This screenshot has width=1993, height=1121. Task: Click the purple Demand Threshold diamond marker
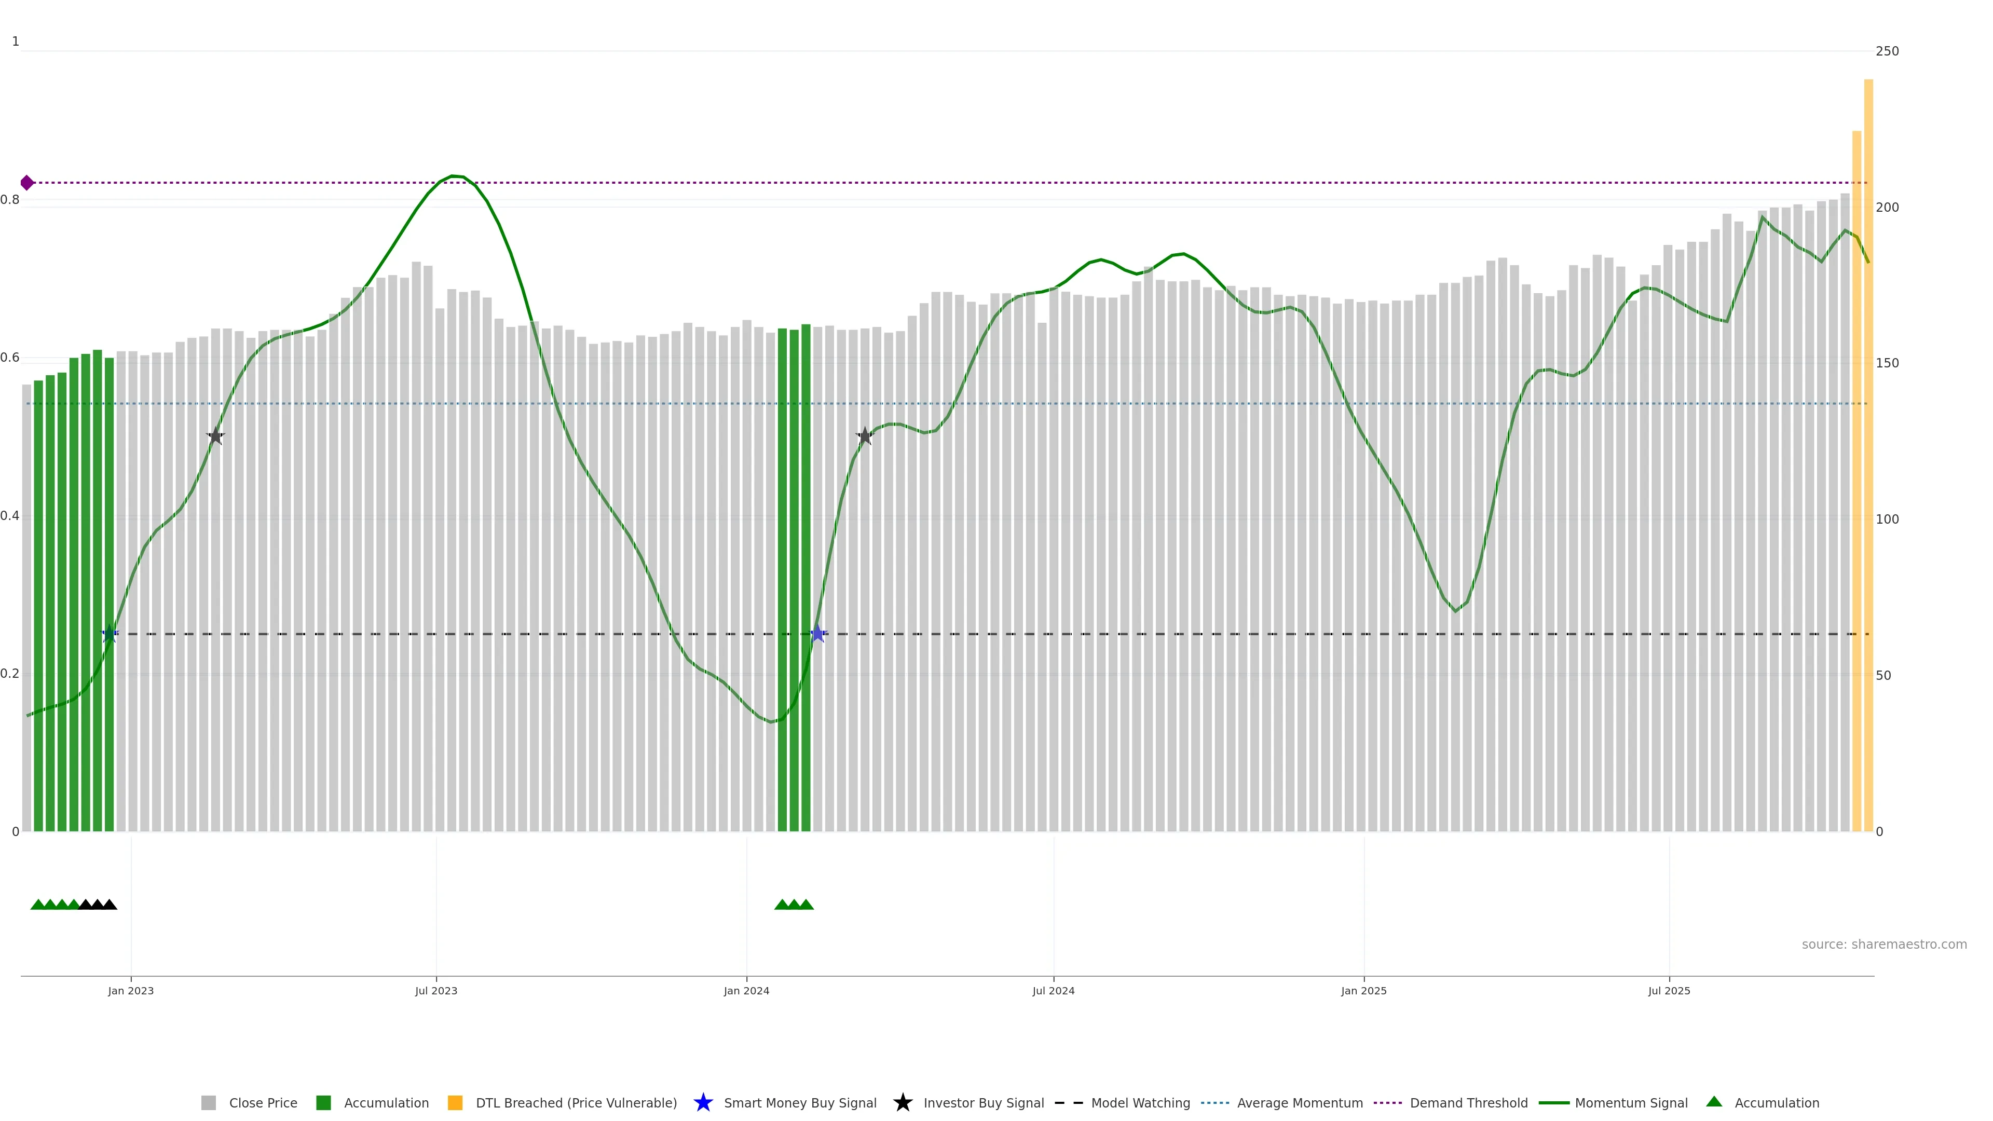pos(27,183)
